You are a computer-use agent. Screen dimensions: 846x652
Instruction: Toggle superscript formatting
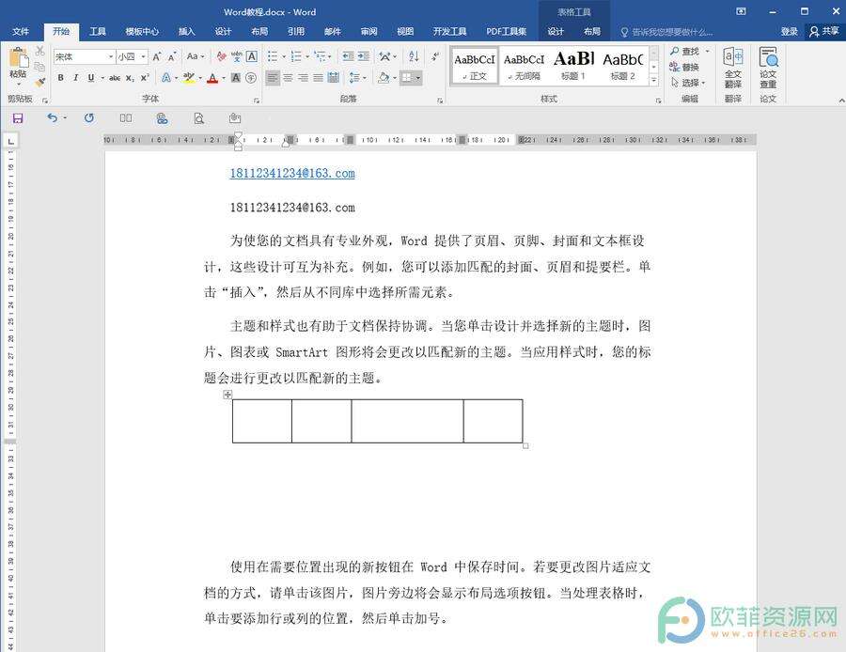(145, 78)
